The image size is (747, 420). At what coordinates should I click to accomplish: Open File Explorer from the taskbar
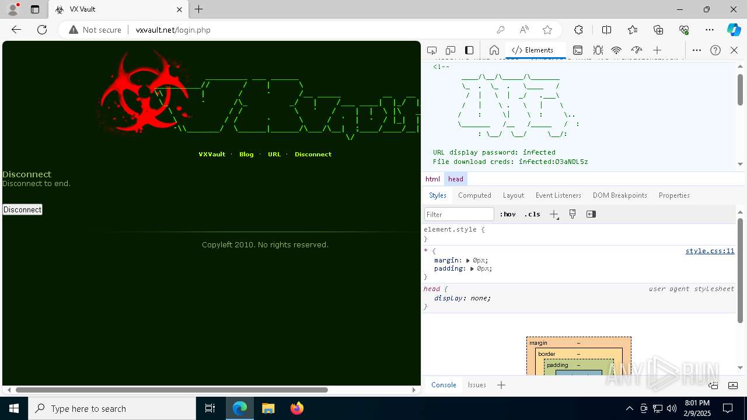tap(268, 408)
